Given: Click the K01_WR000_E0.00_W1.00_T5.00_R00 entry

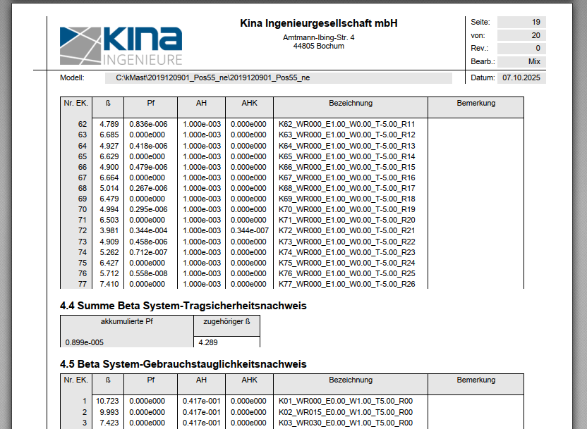Looking at the screenshot, I should 345,401.
